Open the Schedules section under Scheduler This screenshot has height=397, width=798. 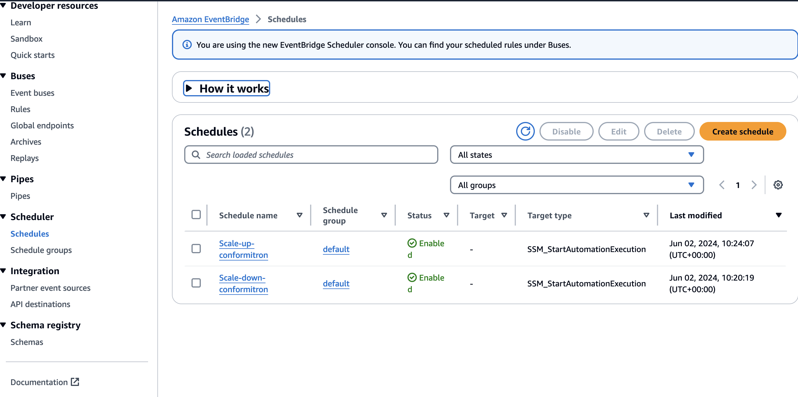31,233
